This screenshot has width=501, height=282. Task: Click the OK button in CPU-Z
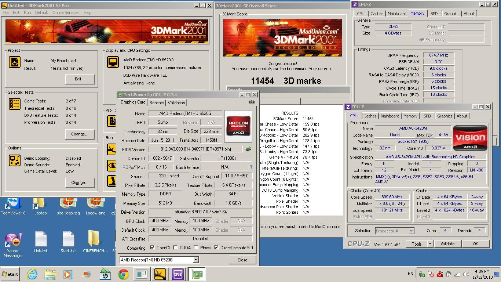[475, 244]
